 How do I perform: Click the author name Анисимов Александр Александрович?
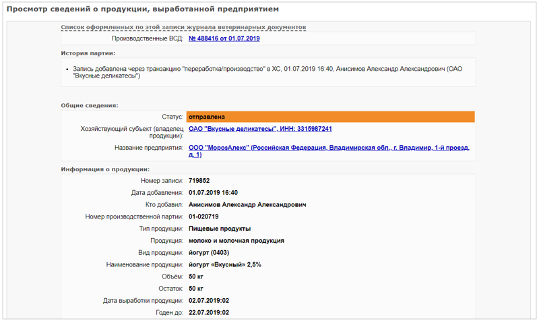click(x=247, y=204)
